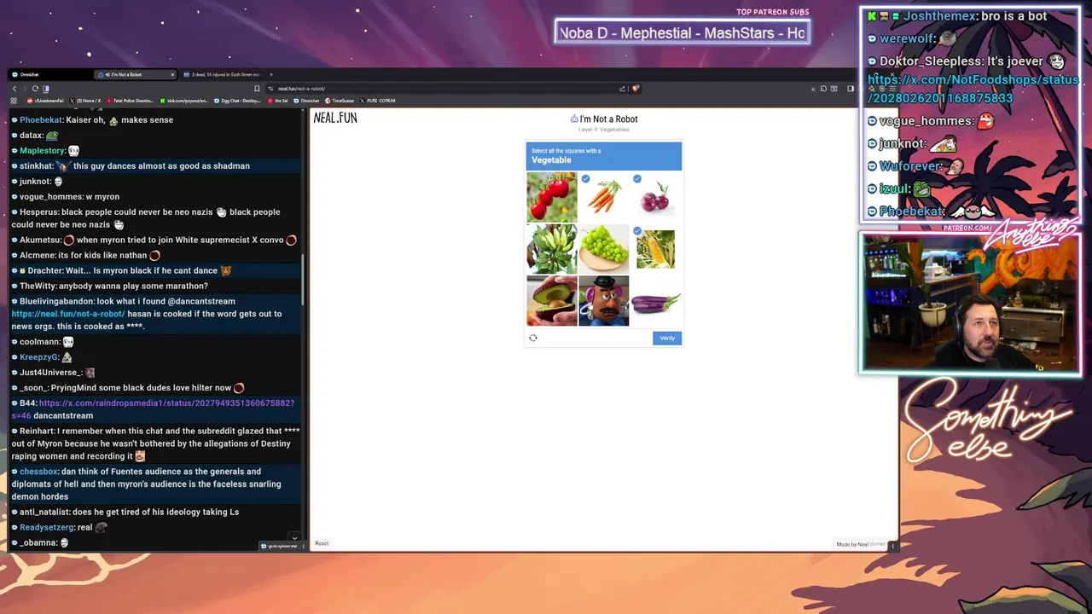Open B44's x.com raindropsmedia1 link
Viewport: 1092px width, 614px height.
click(x=153, y=409)
